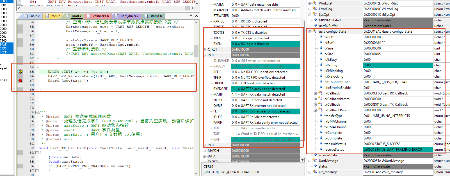
Task: Select the INTF value 0x00000606
Action: point(265,55)
